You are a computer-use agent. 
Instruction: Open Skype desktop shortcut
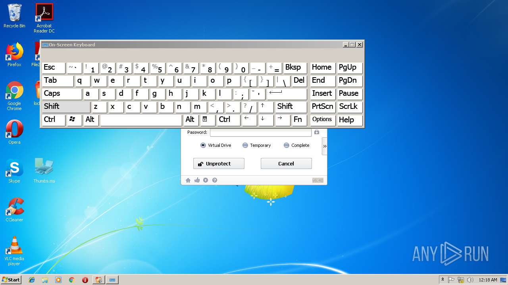[x=14, y=171]
